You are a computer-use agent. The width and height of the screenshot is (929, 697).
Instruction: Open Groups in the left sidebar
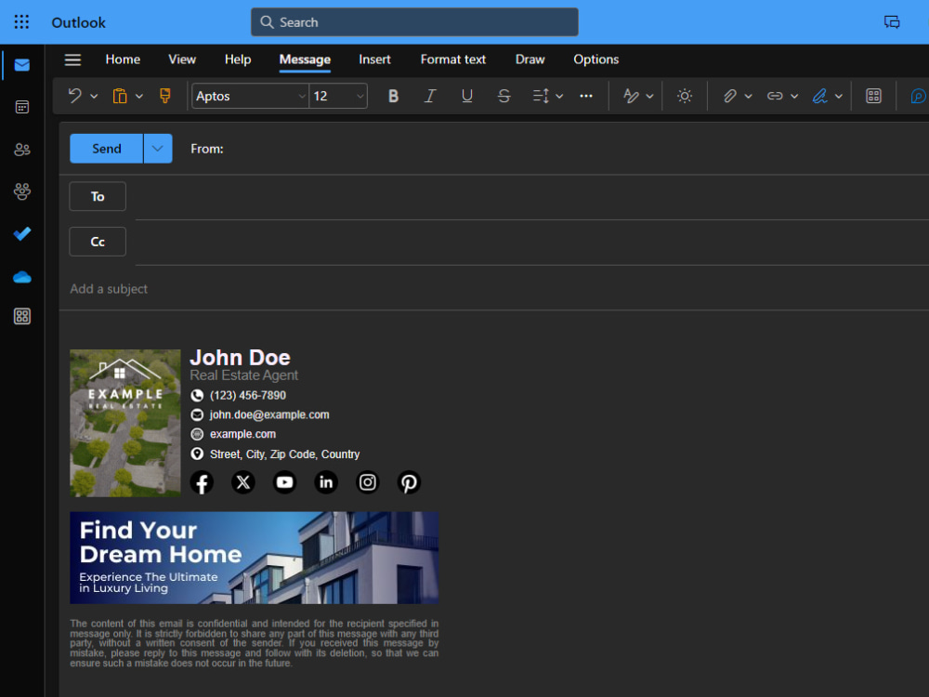click(x=22, y=191)
